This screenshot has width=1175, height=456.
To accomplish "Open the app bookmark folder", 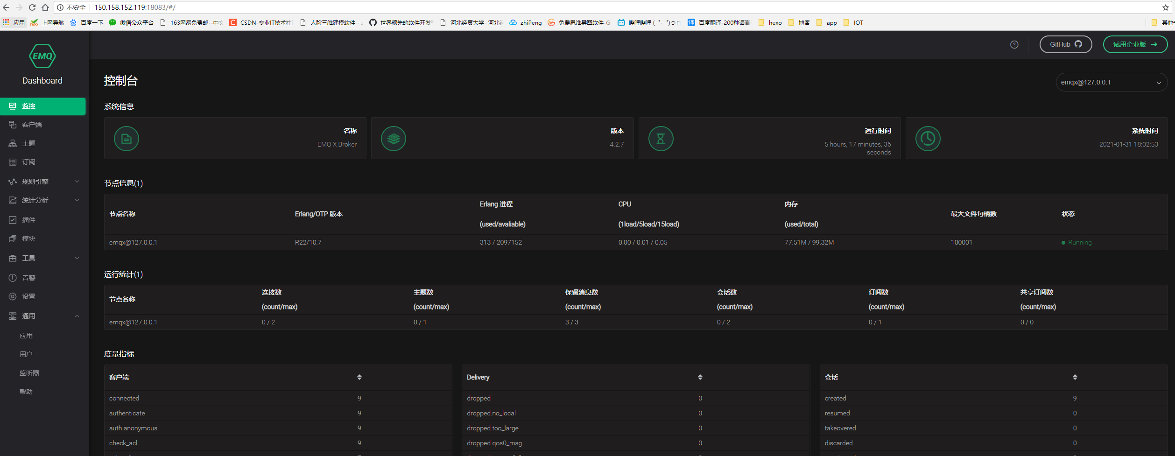I will pyautogui.click(x=827, y=22).
